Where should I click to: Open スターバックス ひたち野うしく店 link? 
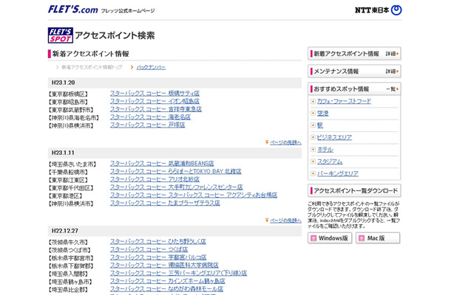click(x=158, y=241)
